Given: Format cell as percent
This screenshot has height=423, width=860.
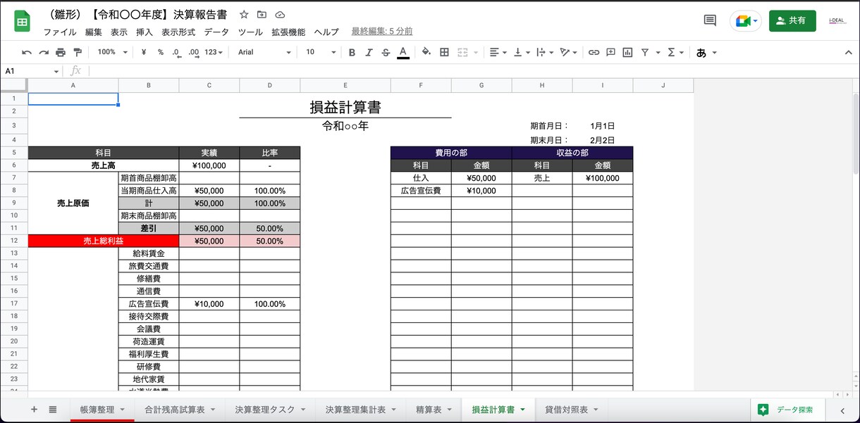Looking at the screenshot, I should 161,52.
